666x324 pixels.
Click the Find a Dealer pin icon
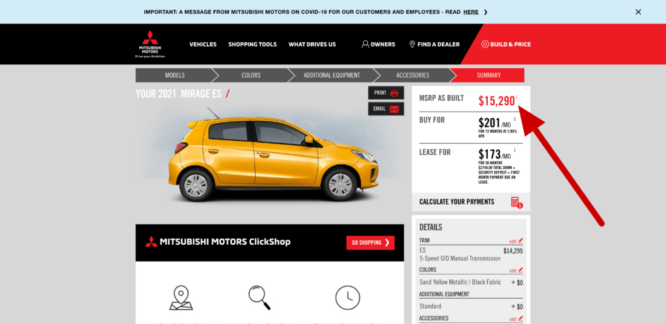click(x=412, y=44)
